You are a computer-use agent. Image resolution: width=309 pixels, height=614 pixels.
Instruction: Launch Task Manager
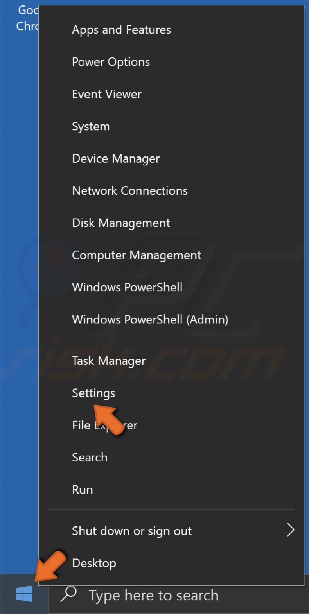[x=108, y=361]
